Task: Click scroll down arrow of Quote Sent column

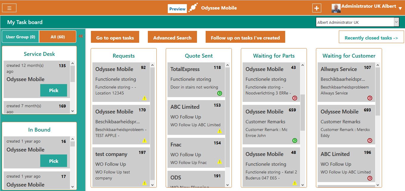Action: (228, 184)
